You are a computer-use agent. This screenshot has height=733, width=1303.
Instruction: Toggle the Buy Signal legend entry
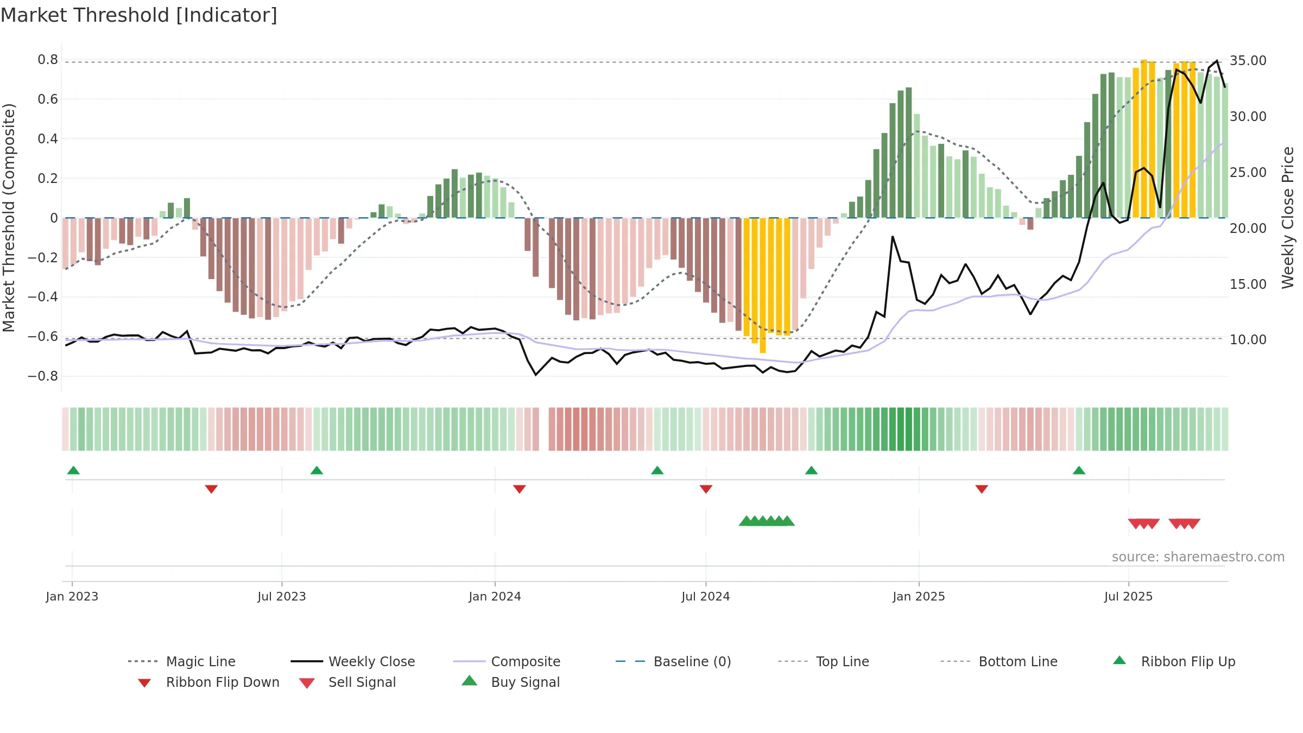point(510,682)
